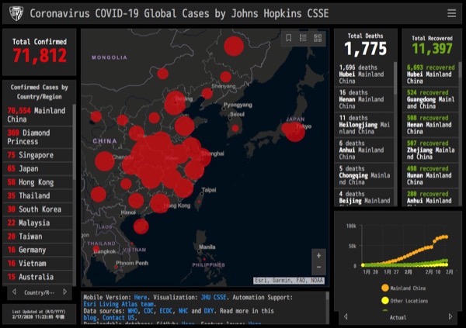Image resolution: width=466 pixels, height=328 pixels.
Task: Select the 280 recovered Anhui entry
Action: click(x=430, y=198)
